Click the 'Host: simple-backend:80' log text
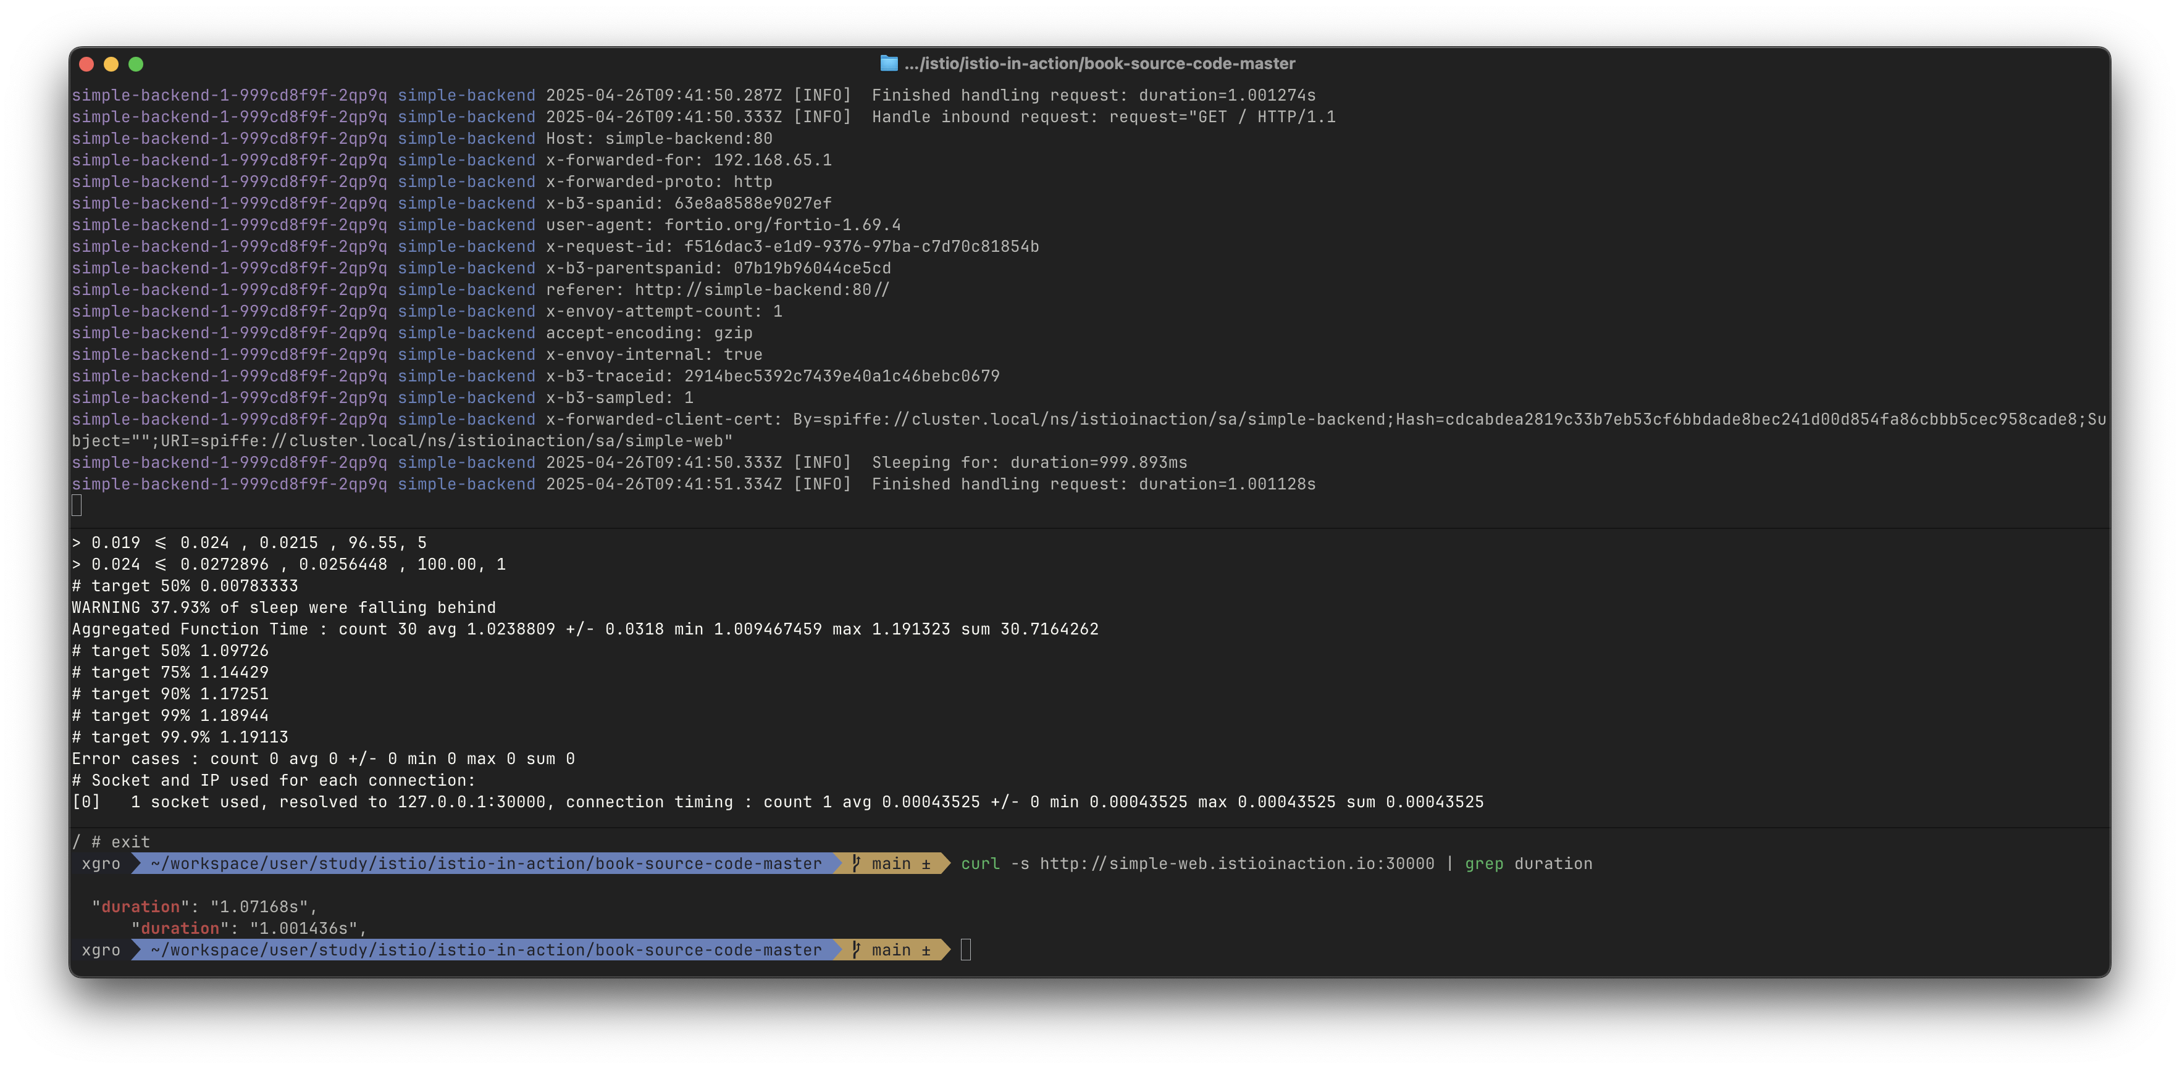 [x=659, y=139]
